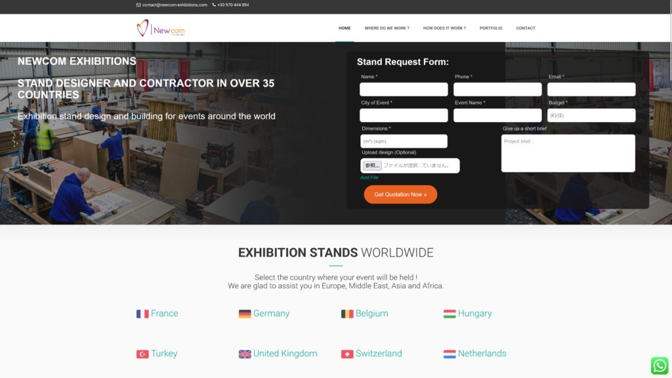Focus the Budget input field
This screenshot has height=378, width=672.
pos(591,115)
